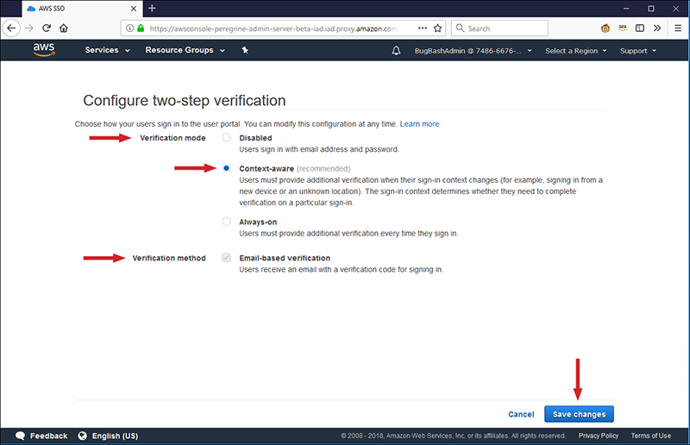Click the search magnifier icon
Viewport: 690px width, 445px height.
click(461, 28)
